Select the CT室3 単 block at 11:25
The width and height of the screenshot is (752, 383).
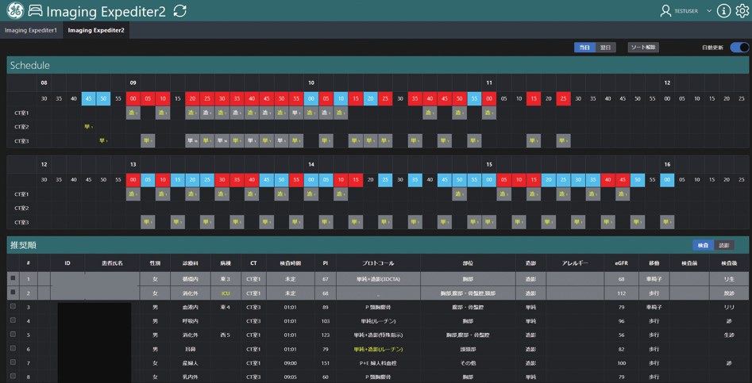click(564, 141)
